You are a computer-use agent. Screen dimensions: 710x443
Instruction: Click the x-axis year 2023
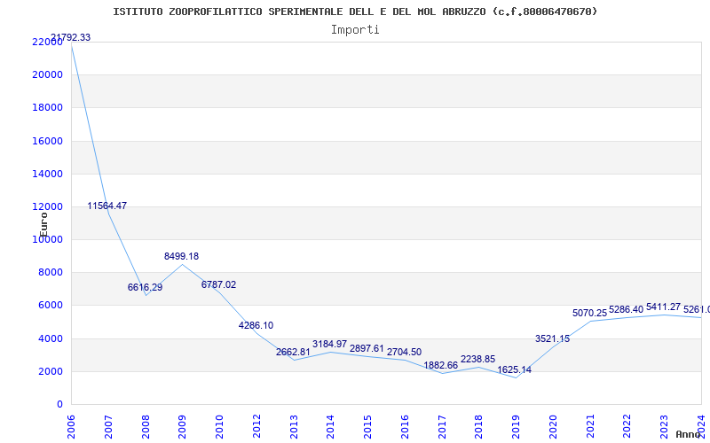pos(664,426)
